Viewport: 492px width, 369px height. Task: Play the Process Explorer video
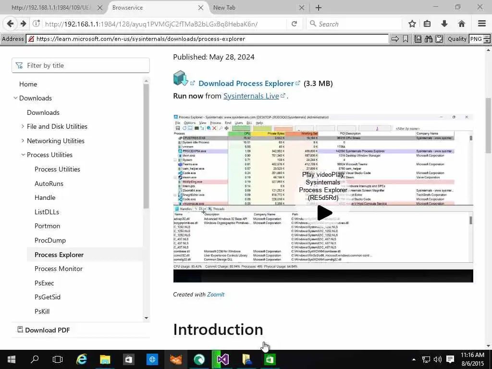pos(324,213)
